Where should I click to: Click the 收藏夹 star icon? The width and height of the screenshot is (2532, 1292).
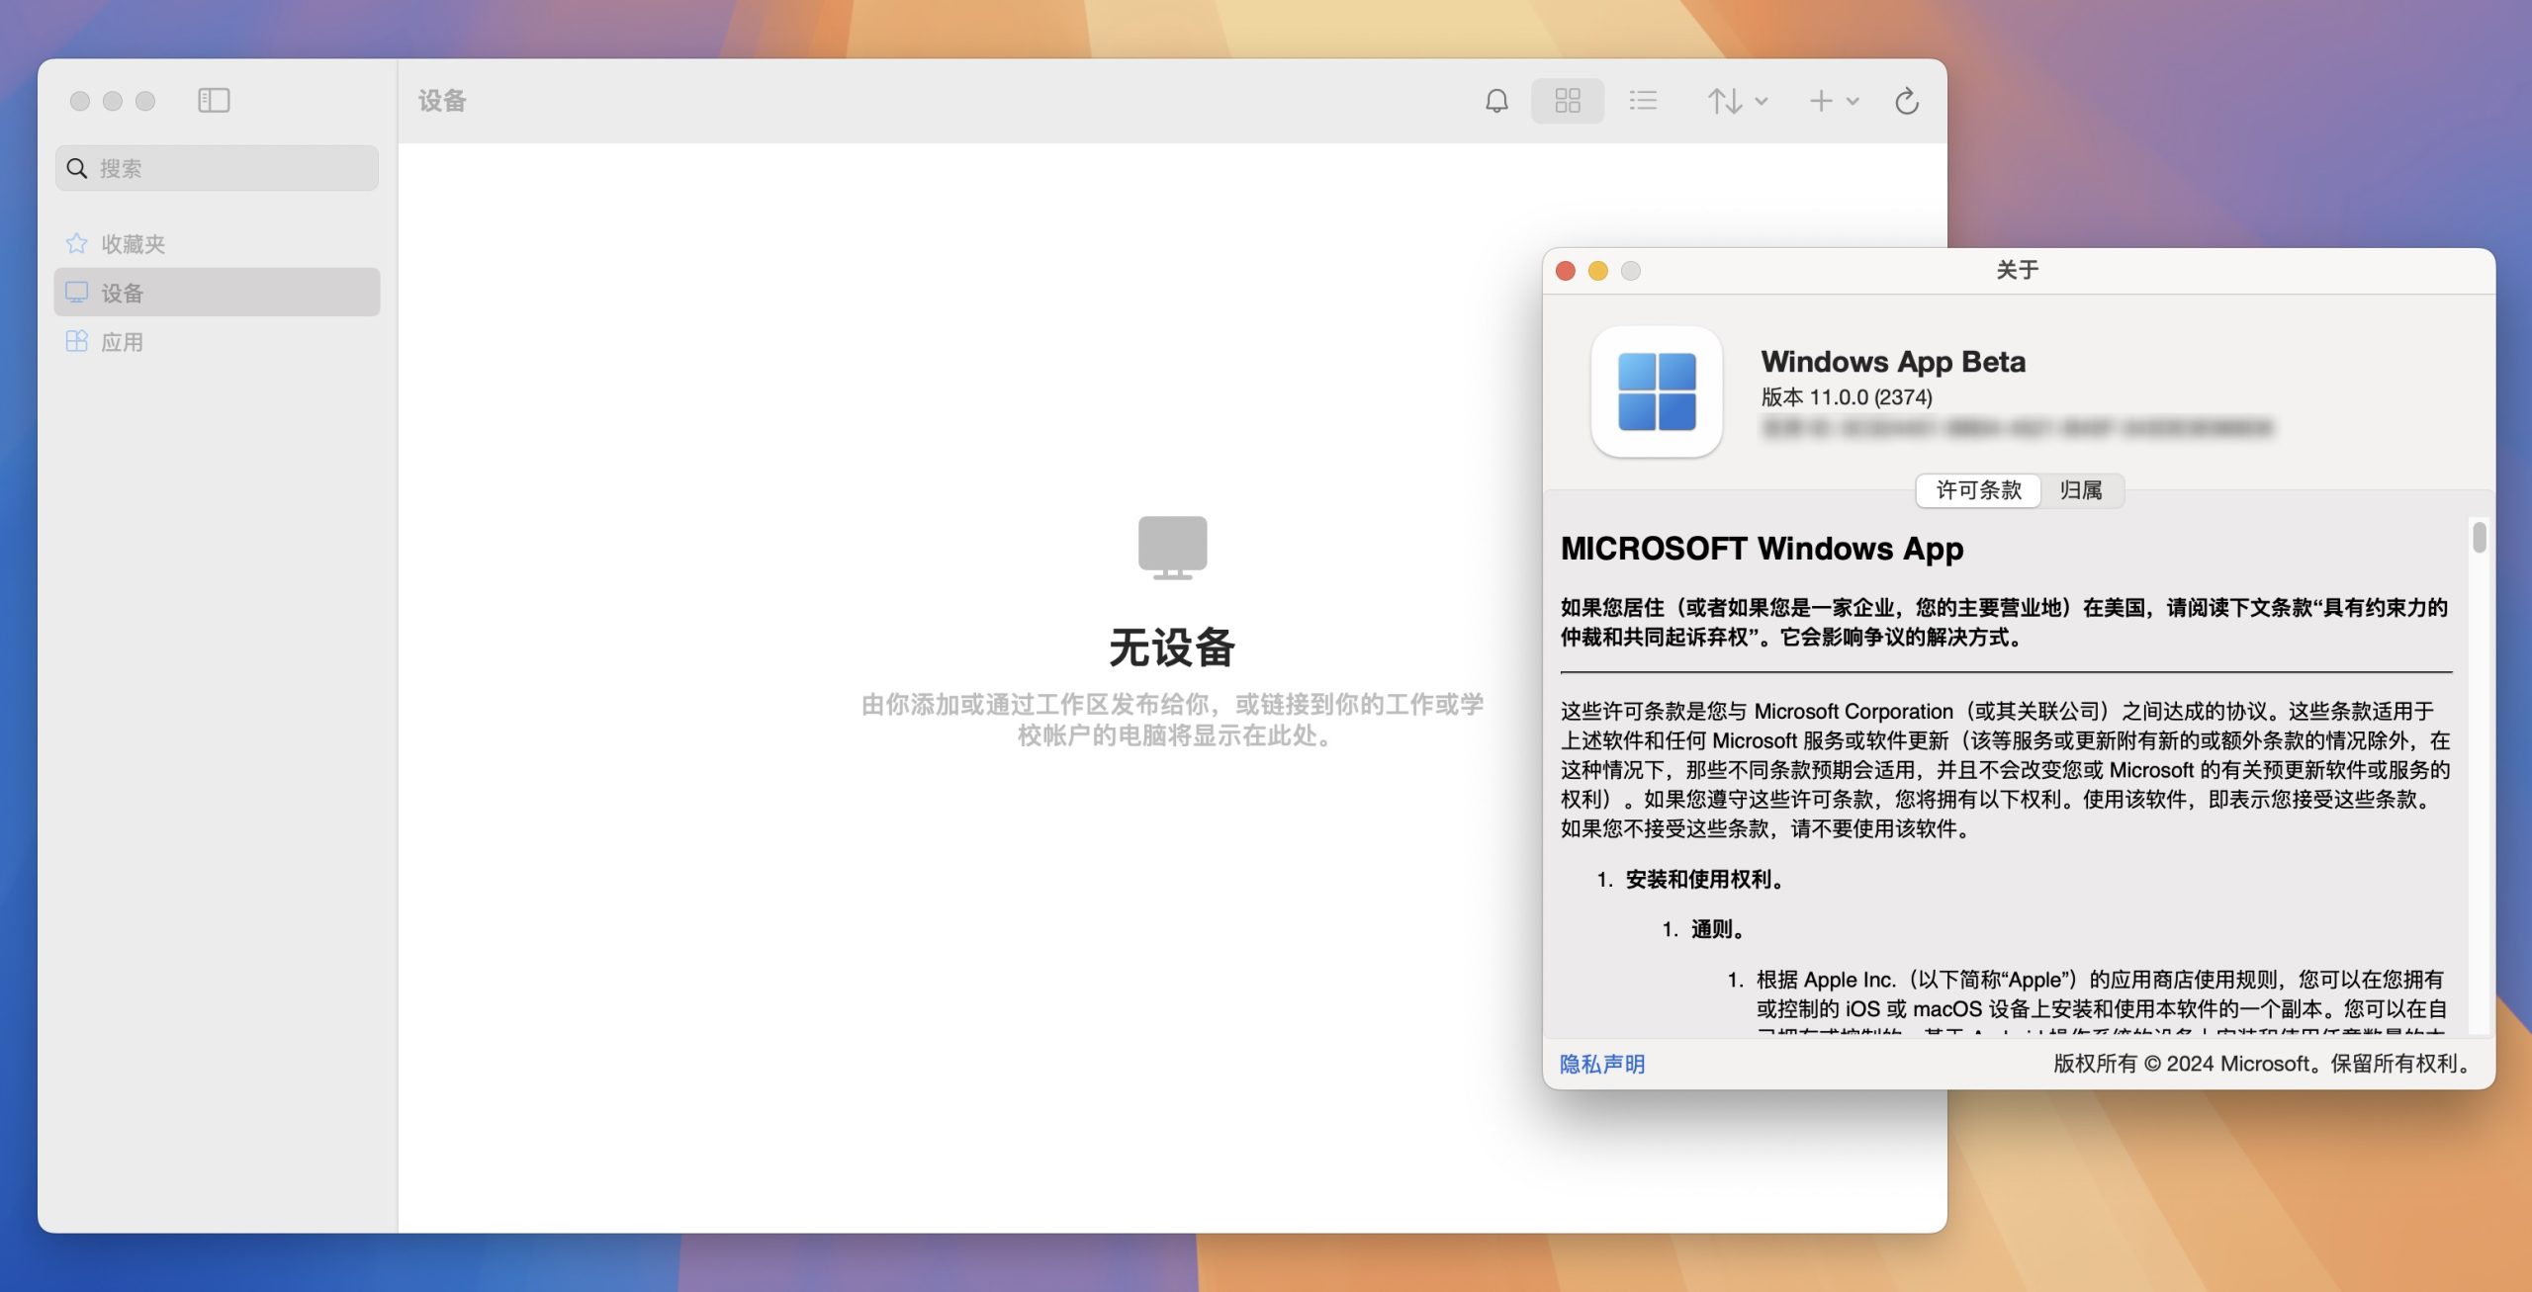tap(76, 243)
